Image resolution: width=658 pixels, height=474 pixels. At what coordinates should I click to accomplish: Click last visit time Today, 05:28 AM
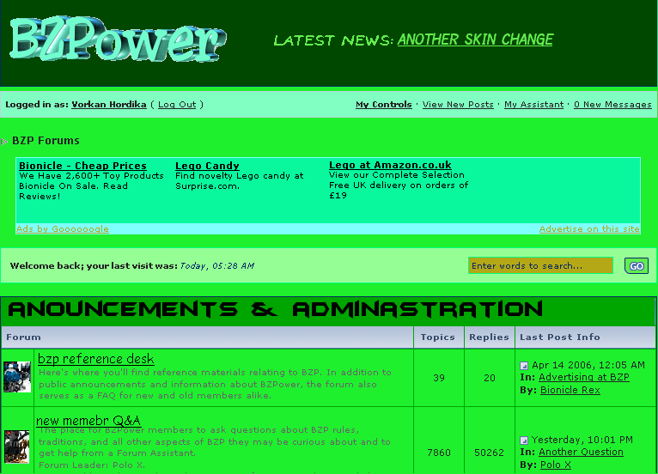click(x=217, y=266)
